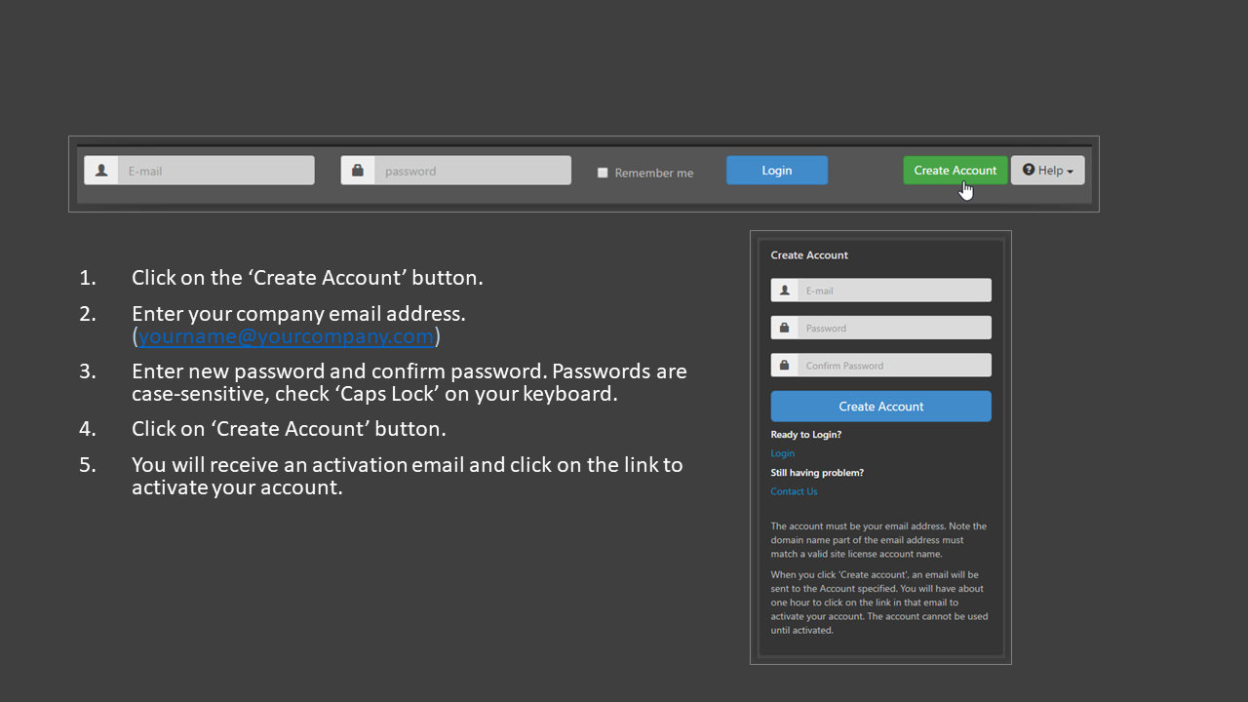Tick the Remember me checkbox

coord(603,173)
